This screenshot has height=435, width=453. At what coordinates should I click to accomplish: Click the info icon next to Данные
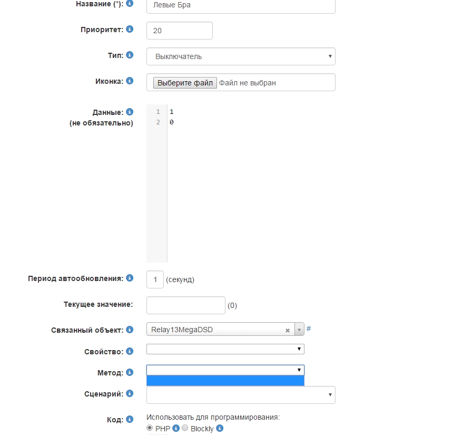pyautogui.click(x=130, y=112)
